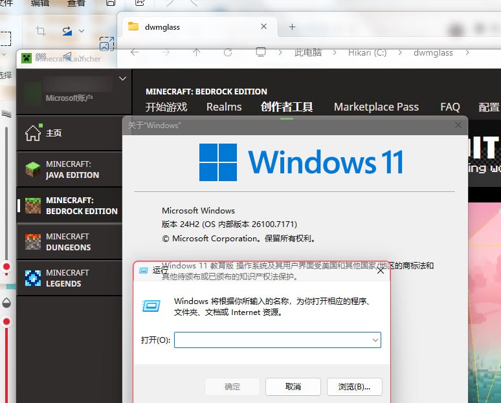Select the rectangle selection tool
The height and width of the screenshot is (403, 501).
5,39
